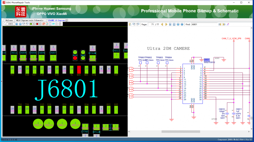The width and height of the screenshot is (254, 142).
Task: Go to next schematic page arrow
Action: 166,24
